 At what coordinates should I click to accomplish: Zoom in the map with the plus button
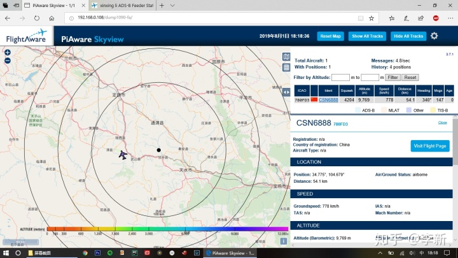[x=8, y=52]
